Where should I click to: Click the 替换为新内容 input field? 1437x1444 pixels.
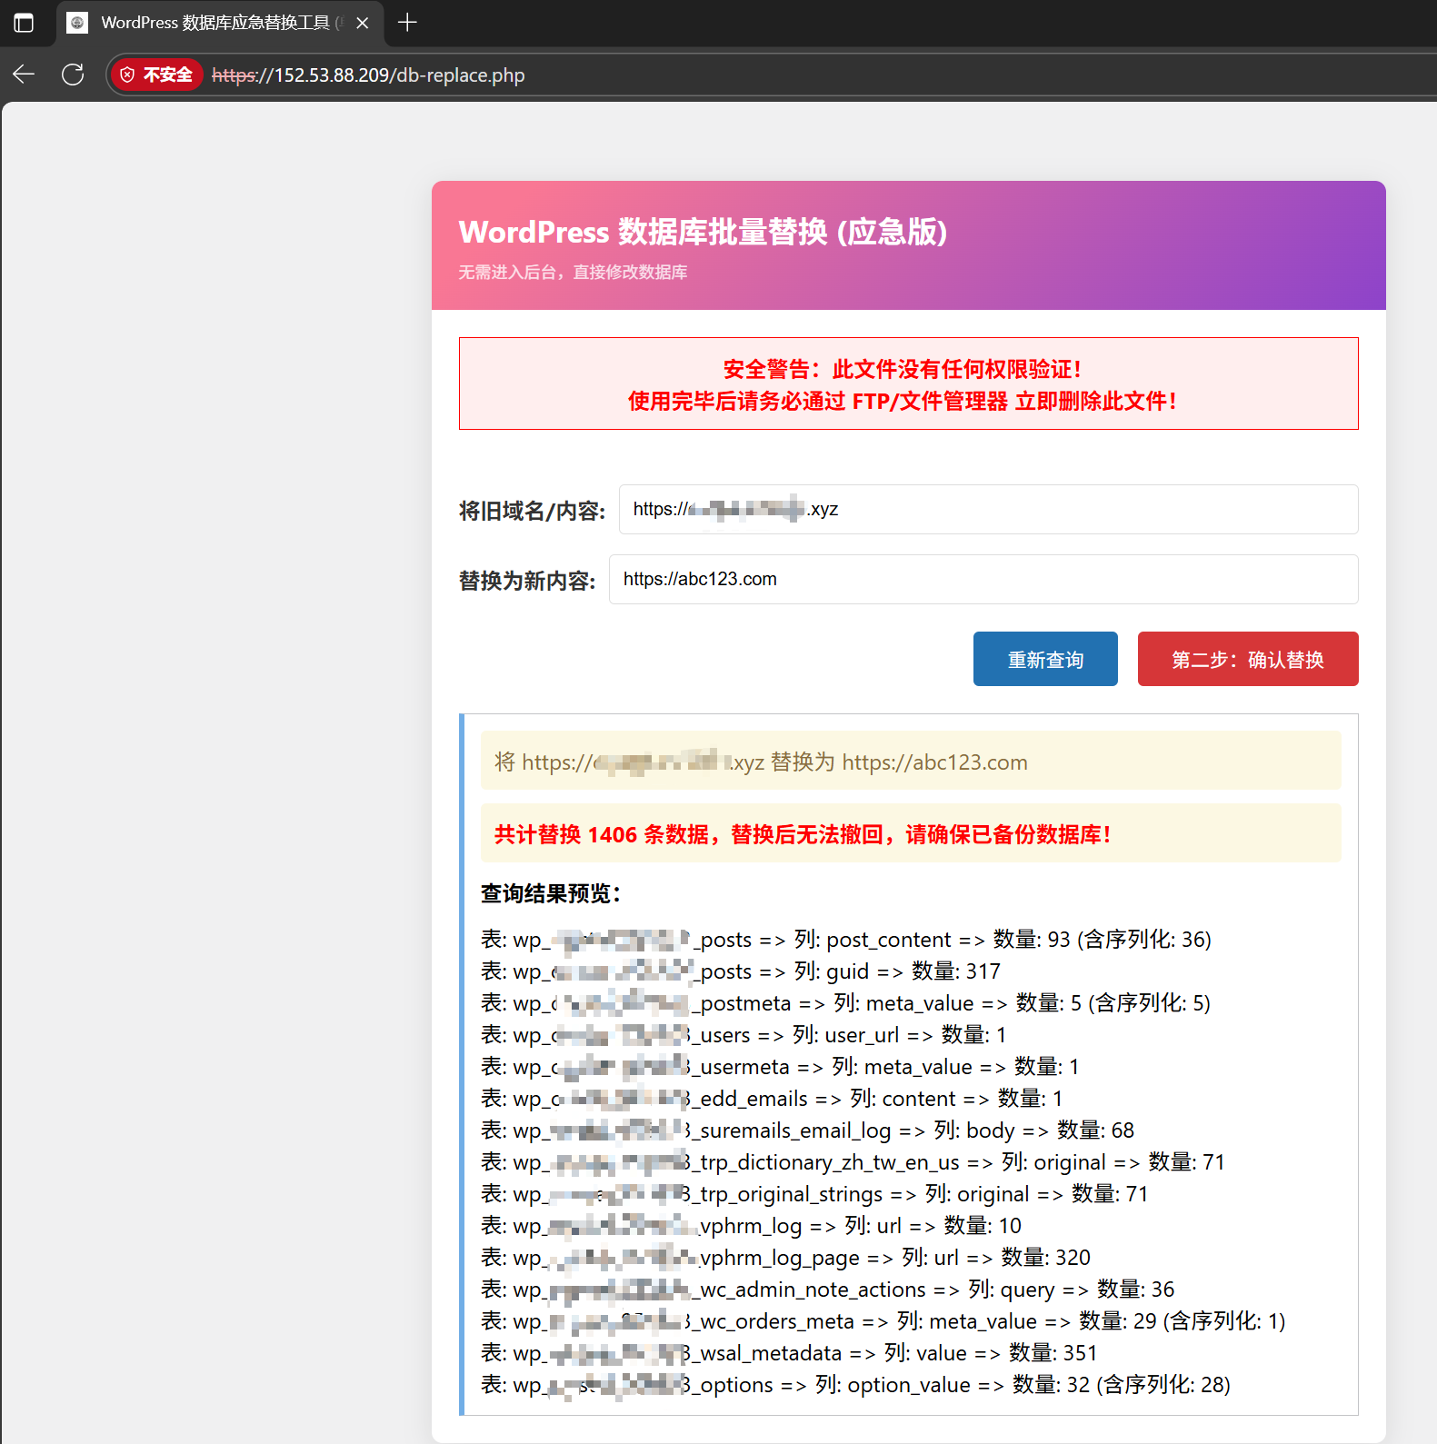click(x=983, y=579)
